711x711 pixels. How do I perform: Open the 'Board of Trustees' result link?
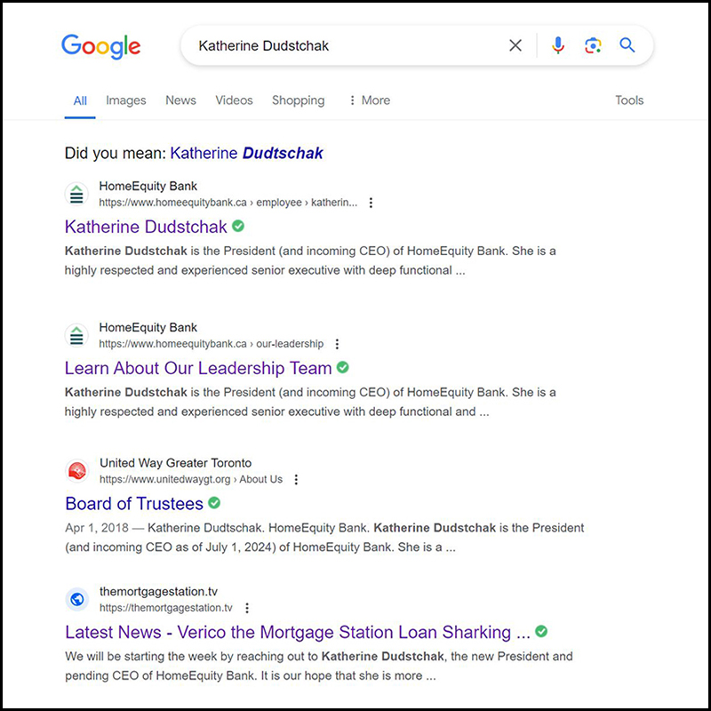(134, 504)
